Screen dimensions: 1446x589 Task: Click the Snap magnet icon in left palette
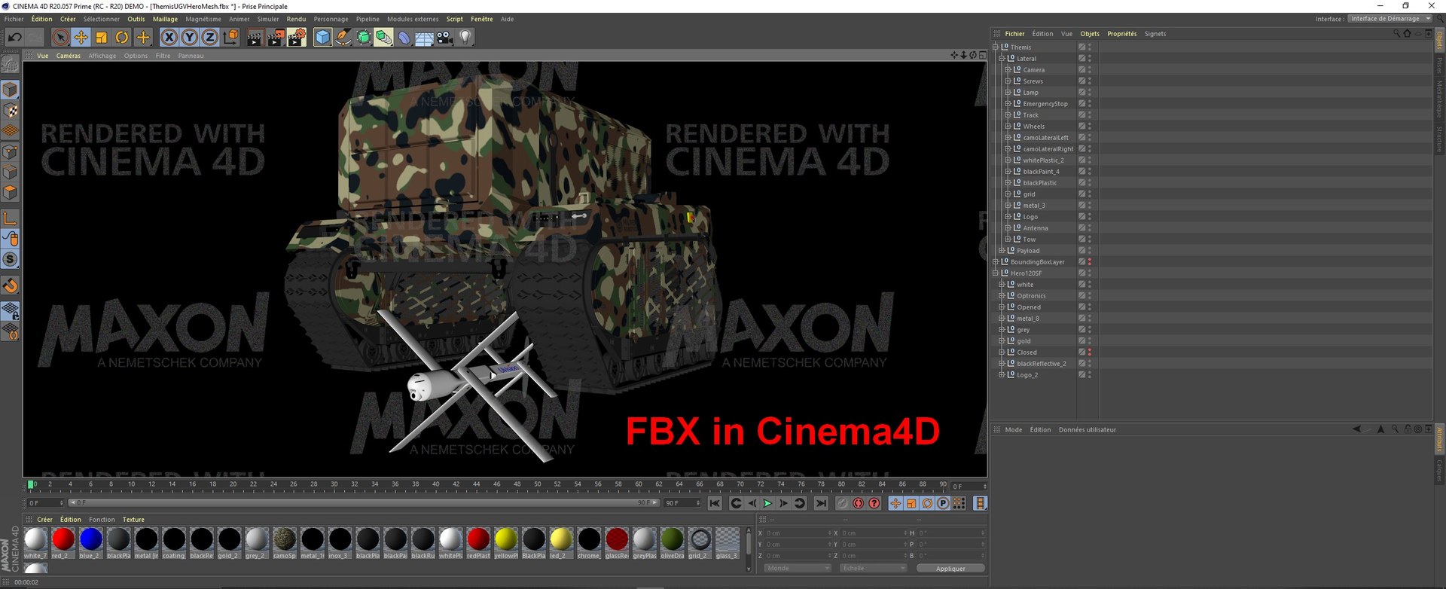click(x=11, y=285)
